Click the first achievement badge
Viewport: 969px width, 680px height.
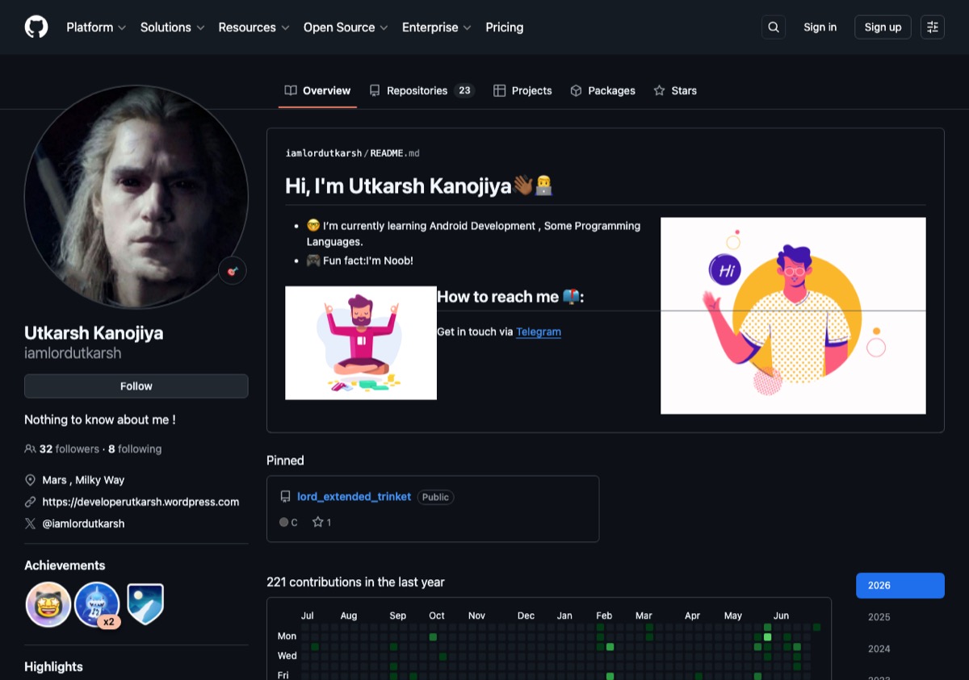point(48,604)
